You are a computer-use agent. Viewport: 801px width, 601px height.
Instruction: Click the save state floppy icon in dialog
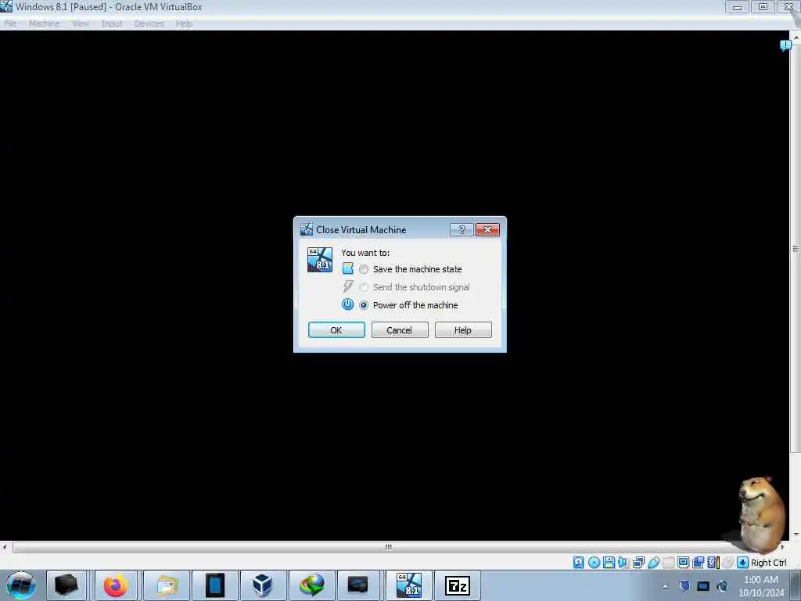347,269
